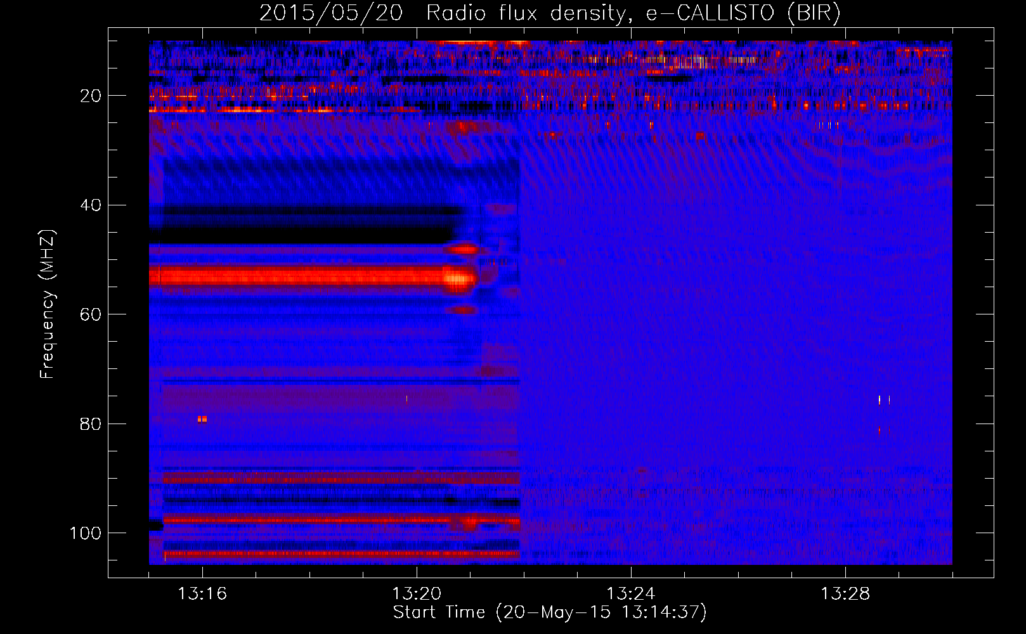This screenshot has height=634, width=1026.
Task: Click the '13:20' time tick label
Action: click(417, 594)
